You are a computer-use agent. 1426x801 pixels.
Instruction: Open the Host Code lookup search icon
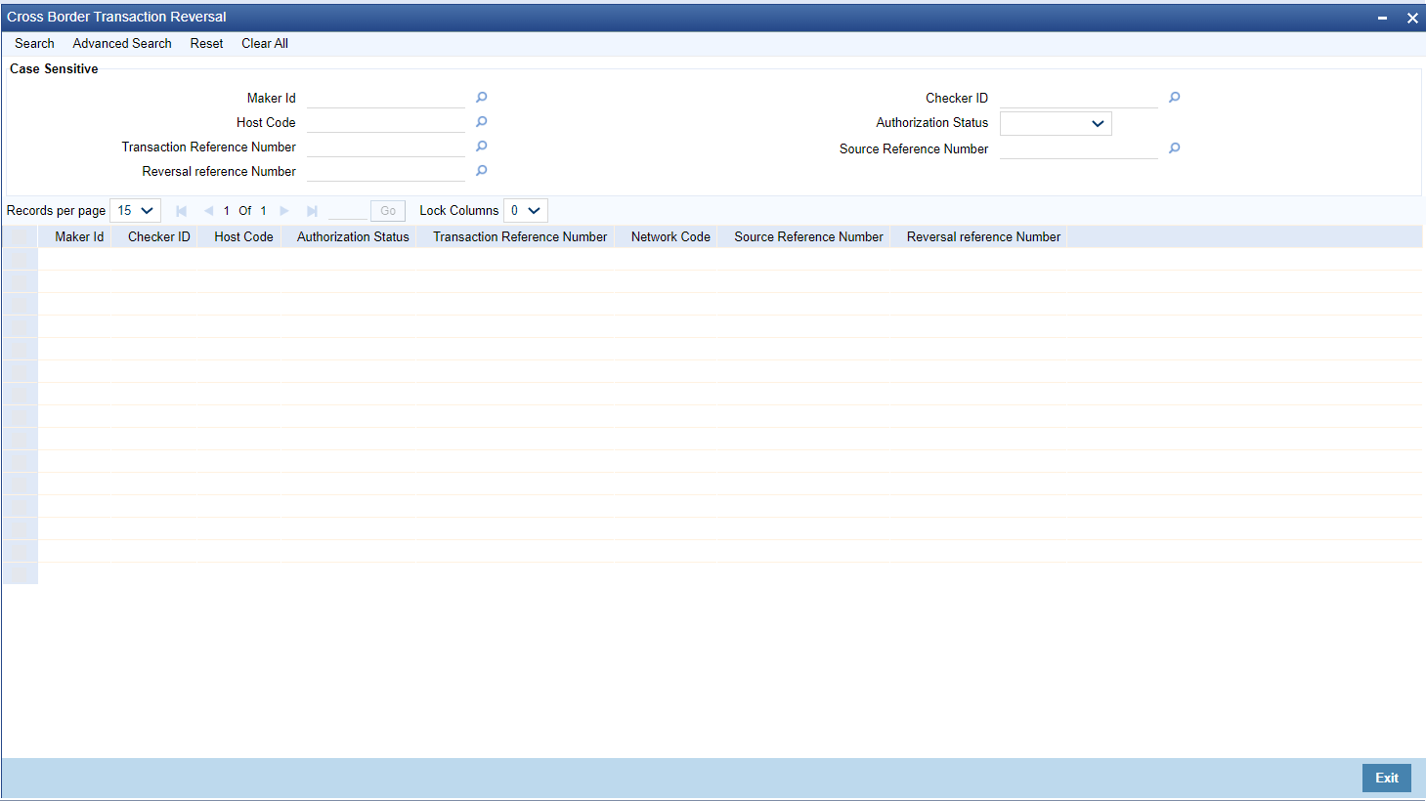pyautogui.click(x=482, y=122)
